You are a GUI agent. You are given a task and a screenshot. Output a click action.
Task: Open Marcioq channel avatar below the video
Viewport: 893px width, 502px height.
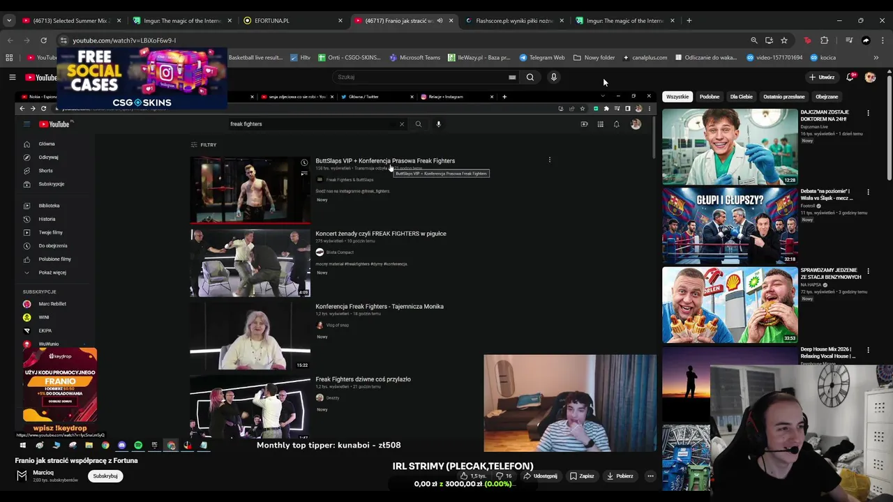click(x=22, y=476)
